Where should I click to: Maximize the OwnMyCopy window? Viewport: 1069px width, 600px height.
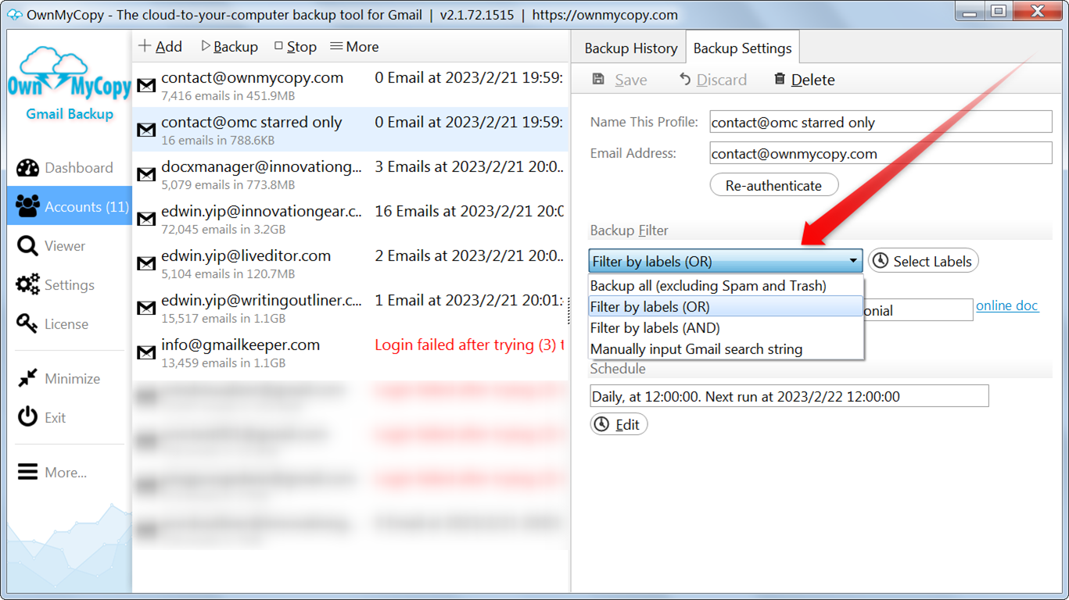pyautogui.click(x=999, y=10)
